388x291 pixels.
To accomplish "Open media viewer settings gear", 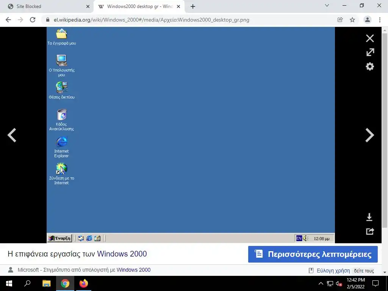I will point(370,66).
